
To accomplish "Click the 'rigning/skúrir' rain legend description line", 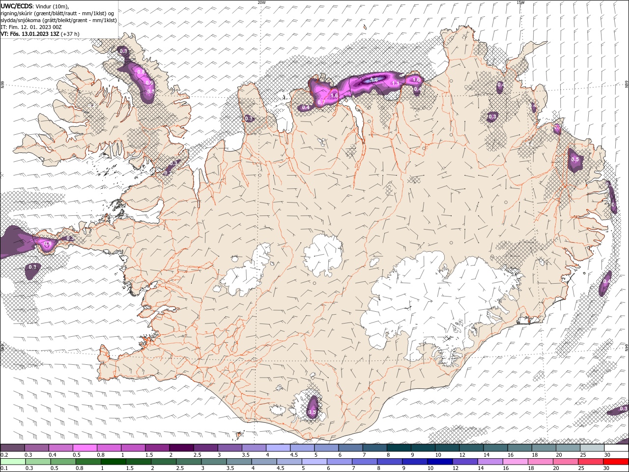I will [57, 13].
